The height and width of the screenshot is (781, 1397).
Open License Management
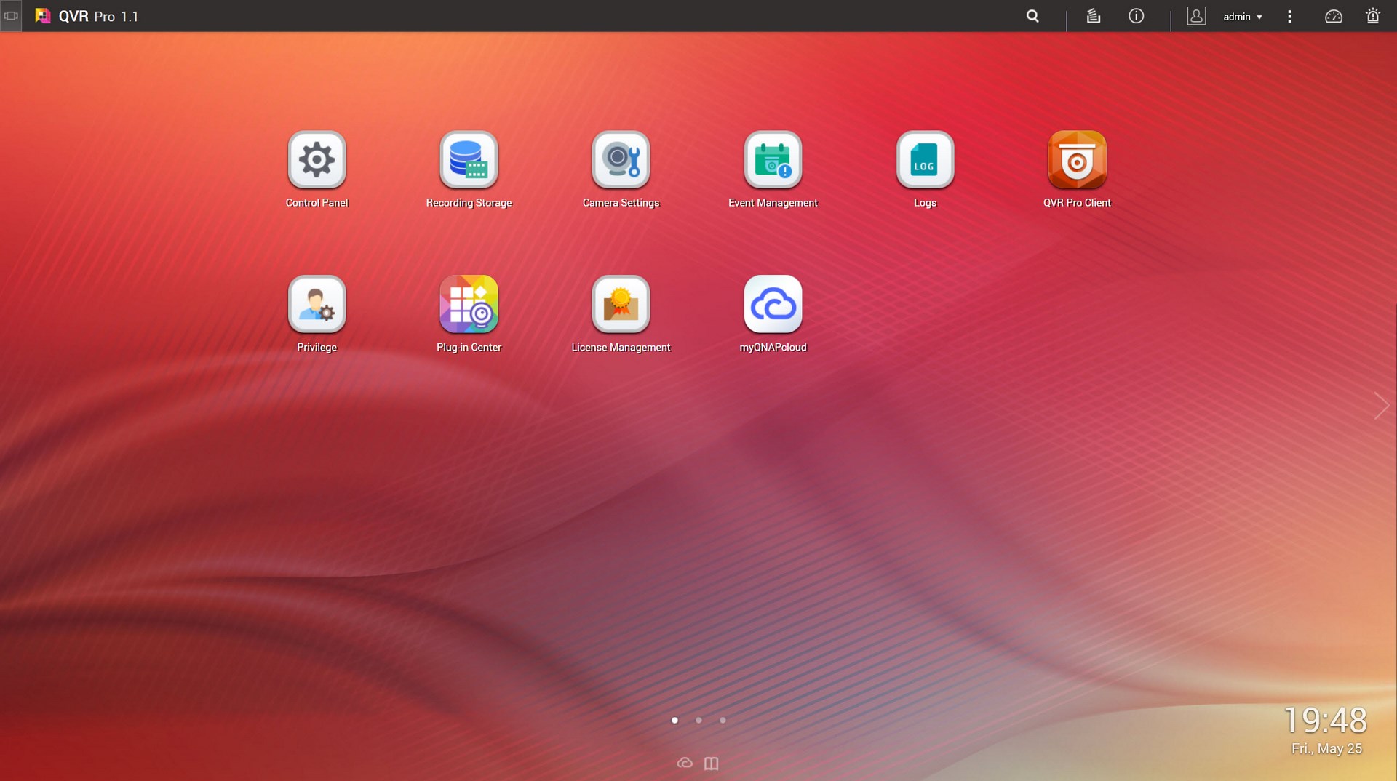tap(621, 304)
